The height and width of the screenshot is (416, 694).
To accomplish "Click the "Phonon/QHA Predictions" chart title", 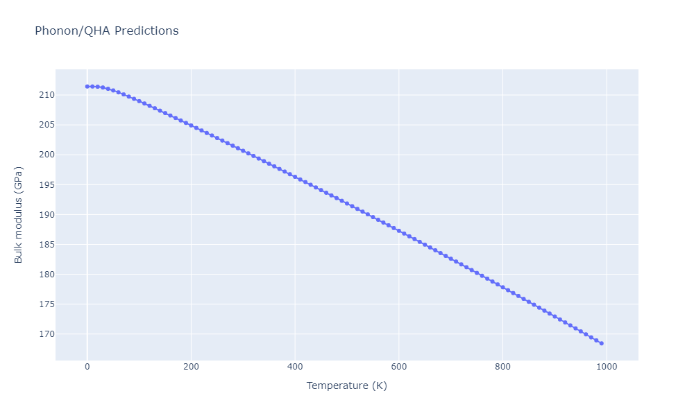I will pos(106,31).
